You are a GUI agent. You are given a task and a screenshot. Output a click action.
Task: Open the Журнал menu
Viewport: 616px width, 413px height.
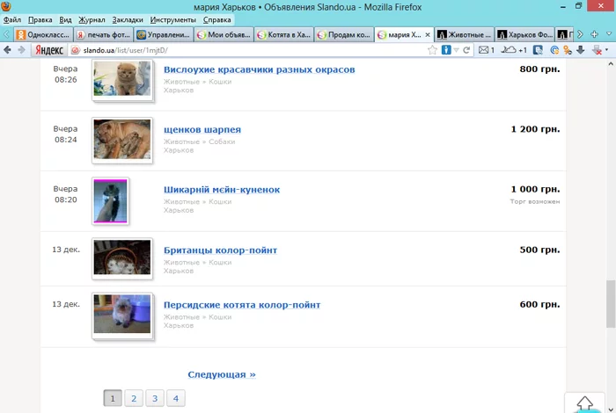point(92,19)
